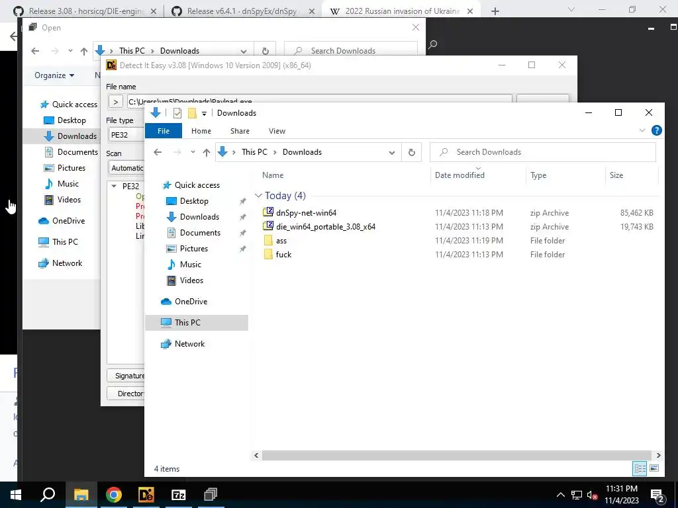Switch to Large icons view layout icon
The width and height of the screenshot is (678, 508).
pyautogui.click(x=654, y=468)
